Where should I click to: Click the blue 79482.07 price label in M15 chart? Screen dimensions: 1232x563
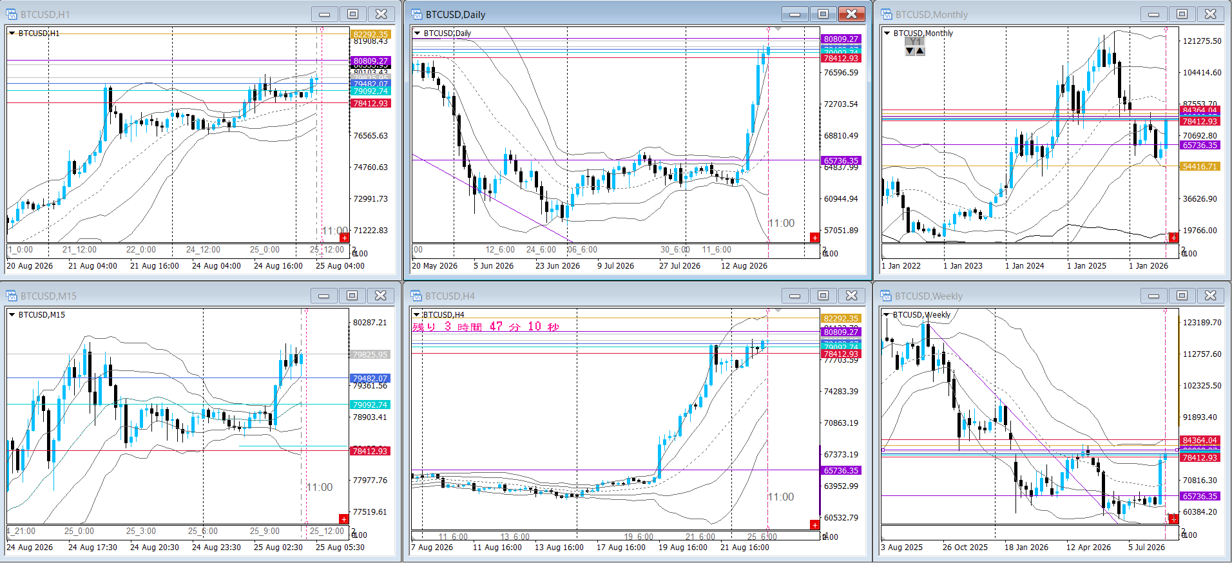370,378
